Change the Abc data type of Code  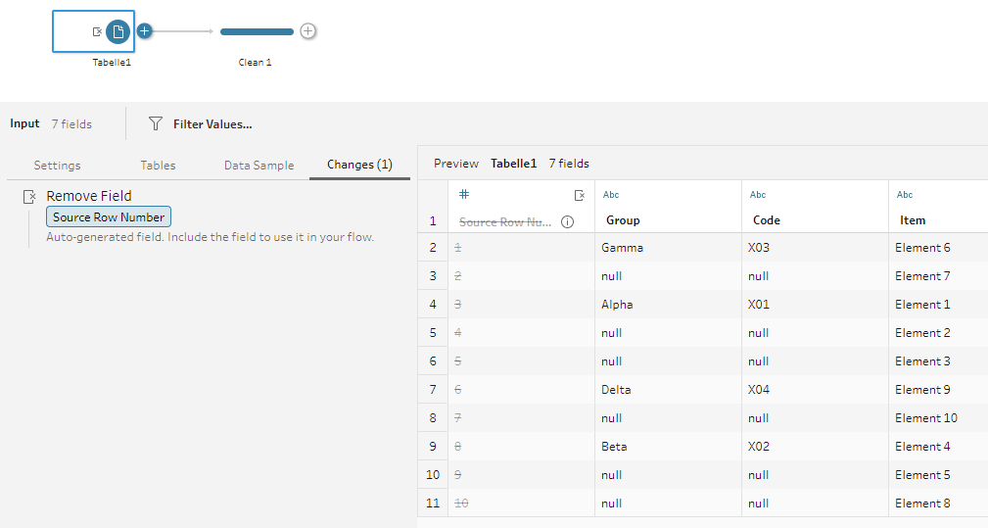tap(757, 195)
